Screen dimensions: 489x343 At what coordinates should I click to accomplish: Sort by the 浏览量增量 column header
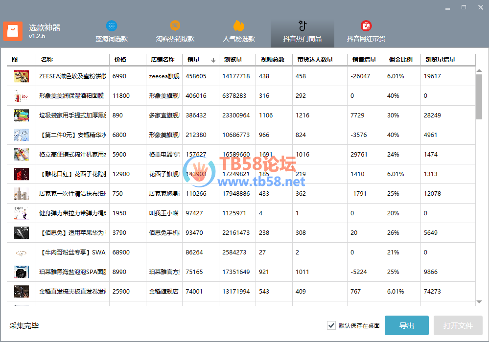[x=448, y=60]
